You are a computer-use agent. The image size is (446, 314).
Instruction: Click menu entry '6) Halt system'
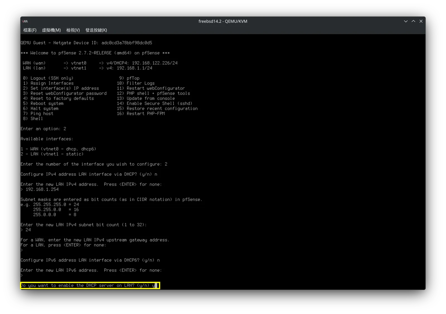[x=41, y=109]
